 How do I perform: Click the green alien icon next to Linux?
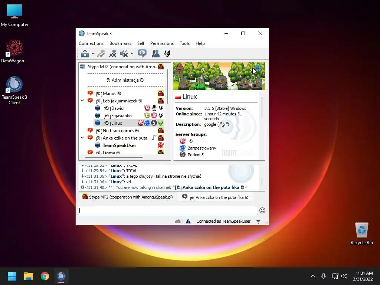[x=161, y=123]
